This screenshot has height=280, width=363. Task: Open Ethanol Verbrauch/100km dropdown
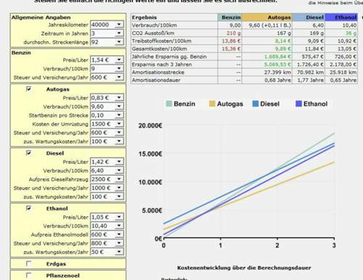tap(119, 226)
